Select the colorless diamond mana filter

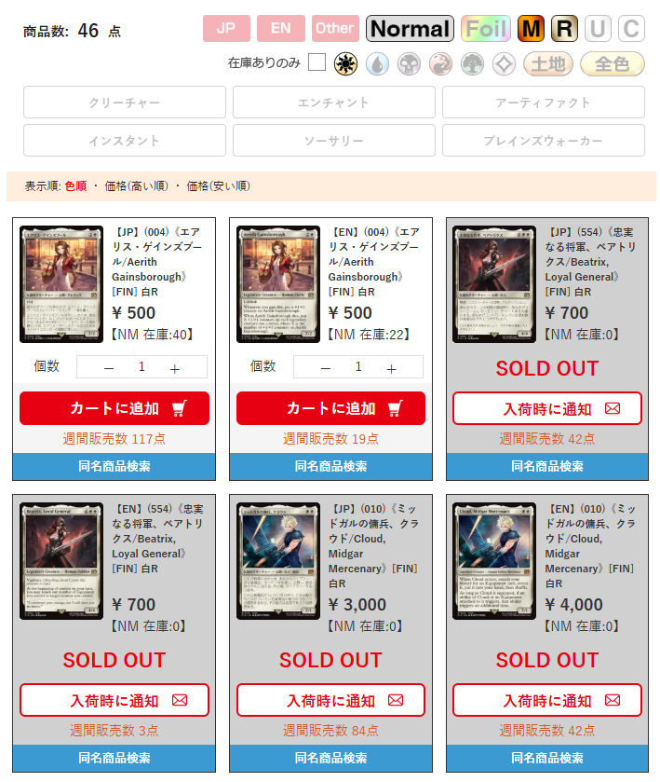(505, 63)
